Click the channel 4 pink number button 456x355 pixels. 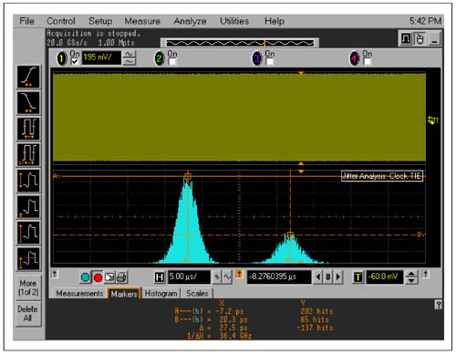click(x=354, y=58)
